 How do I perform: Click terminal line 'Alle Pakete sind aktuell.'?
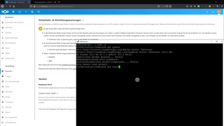tap(92, 64)
